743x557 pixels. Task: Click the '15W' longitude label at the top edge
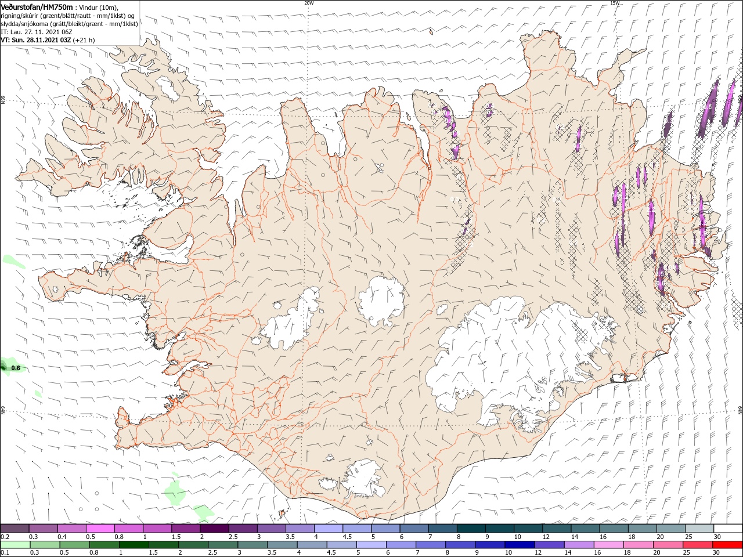tap(615, 3)
